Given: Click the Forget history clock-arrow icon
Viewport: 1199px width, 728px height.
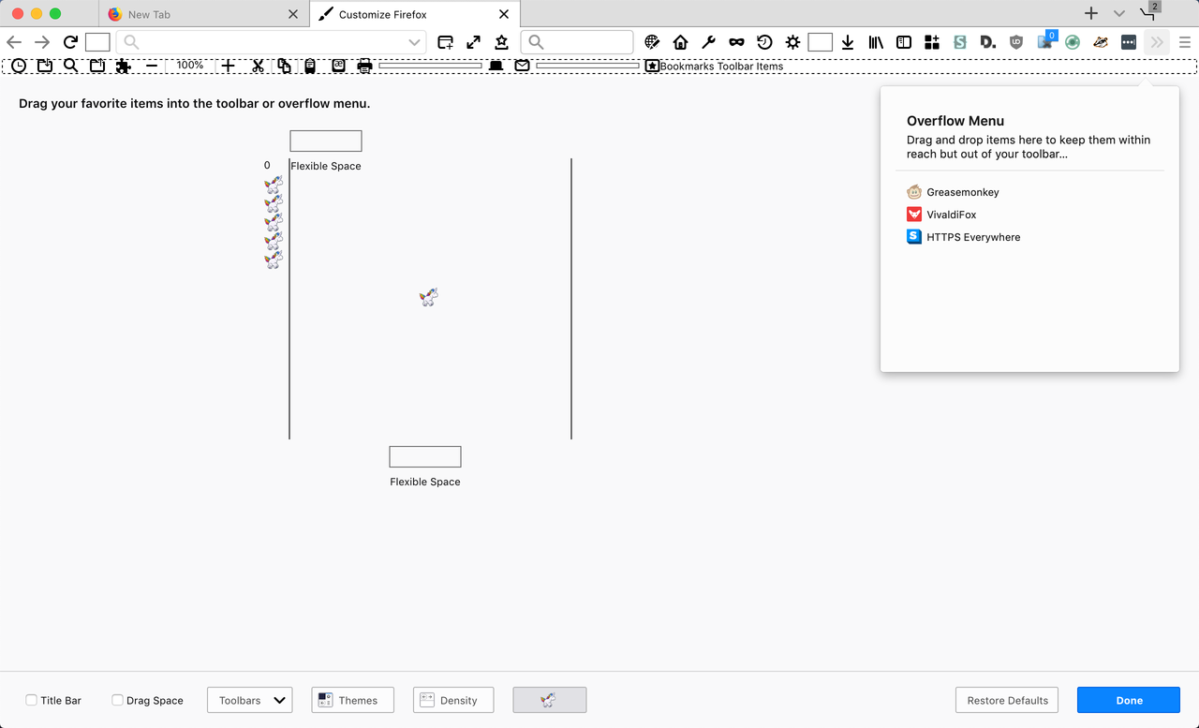Looking at the screenshot, I should [765, 42].
